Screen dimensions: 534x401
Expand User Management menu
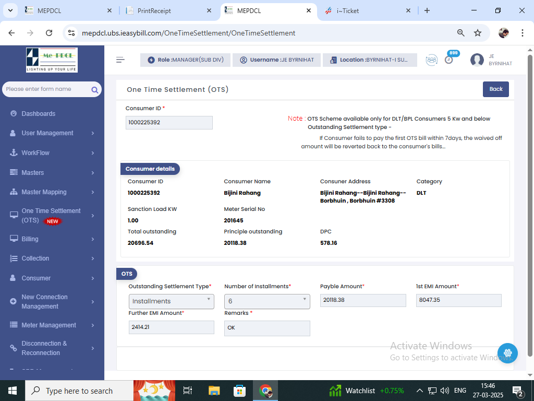(x=52, y=133)
